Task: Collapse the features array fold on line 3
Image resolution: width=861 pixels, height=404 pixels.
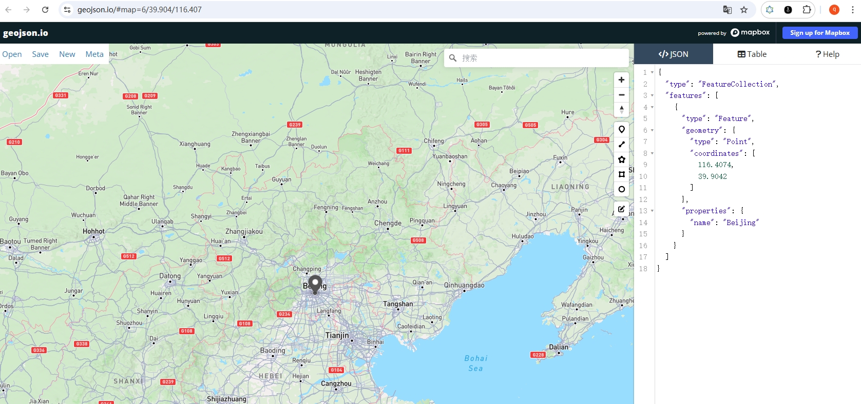Action: coord(652,95)
